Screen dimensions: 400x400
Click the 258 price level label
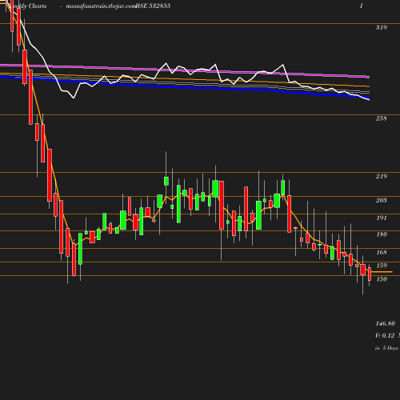(382, 118)
